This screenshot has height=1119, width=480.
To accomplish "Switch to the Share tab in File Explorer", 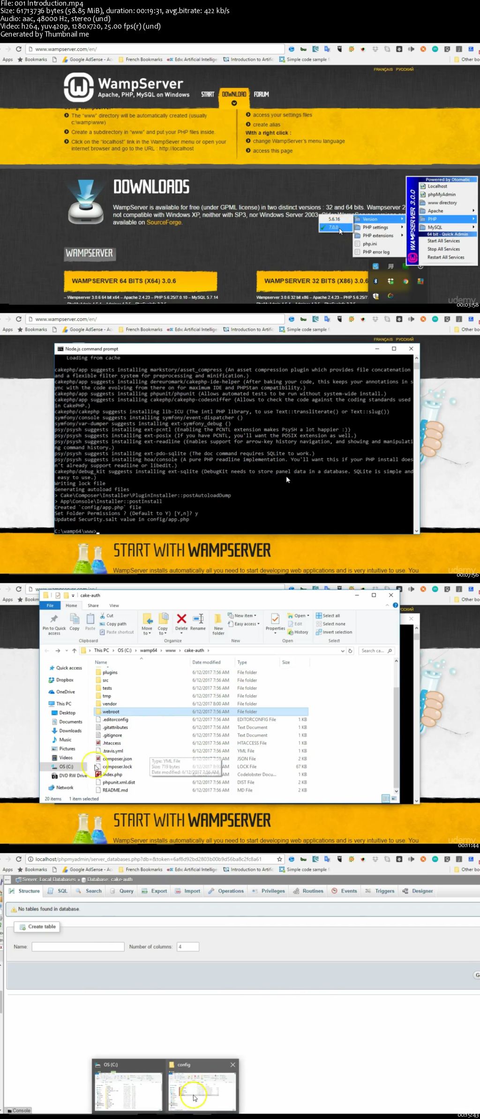I will pos(93,606).
